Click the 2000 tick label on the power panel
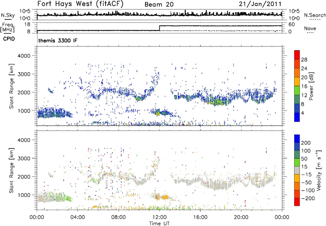This screenshot has height=226, width=326. point(24,92)
